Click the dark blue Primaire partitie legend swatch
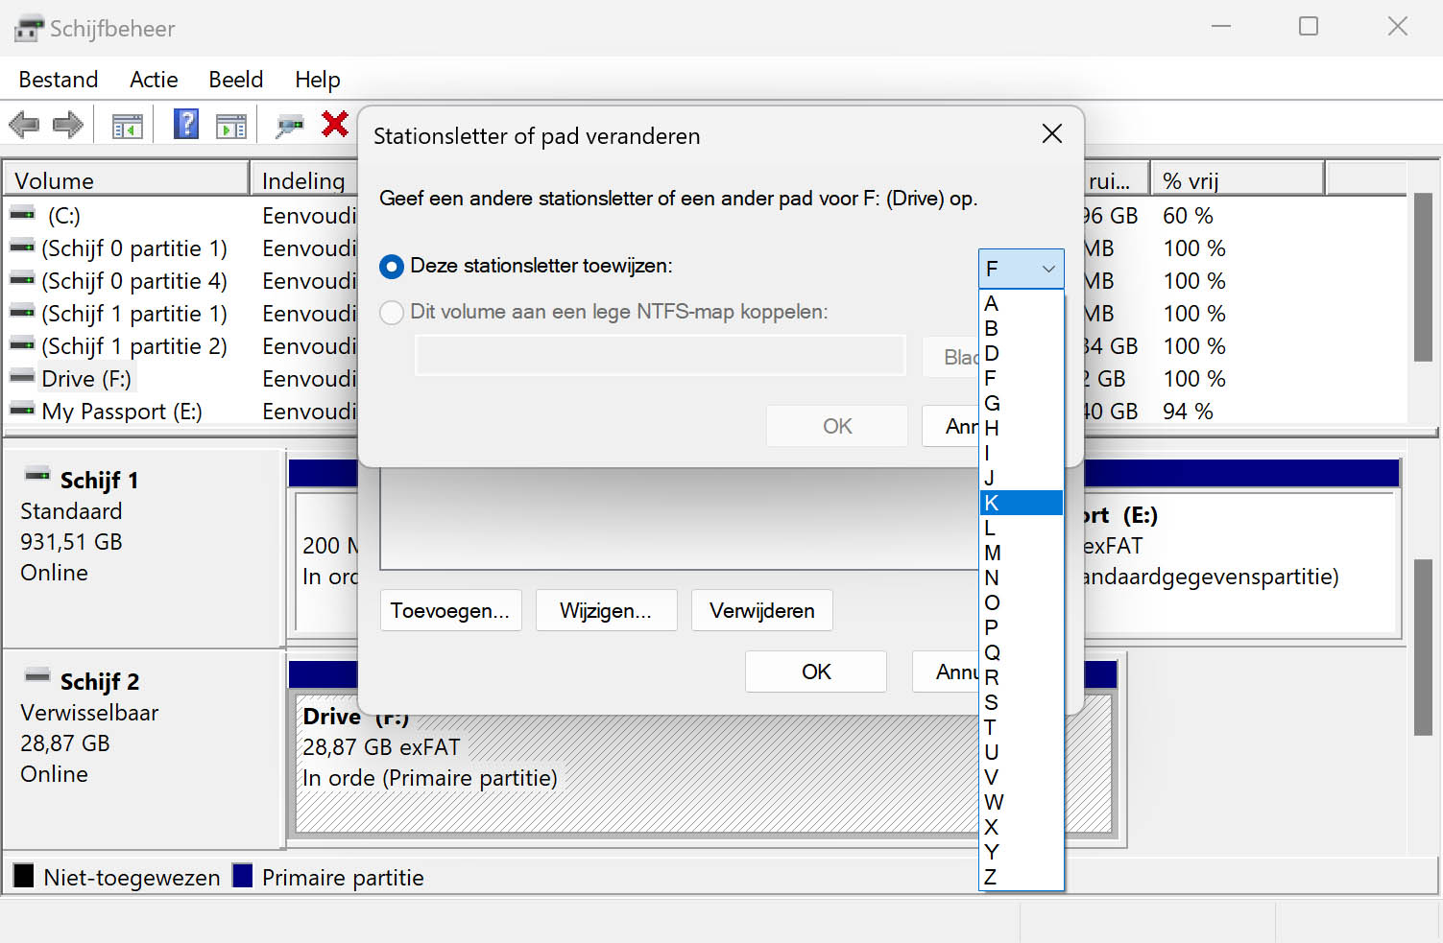The width and height of the screenshot is (1443, 943). (243, 876)
